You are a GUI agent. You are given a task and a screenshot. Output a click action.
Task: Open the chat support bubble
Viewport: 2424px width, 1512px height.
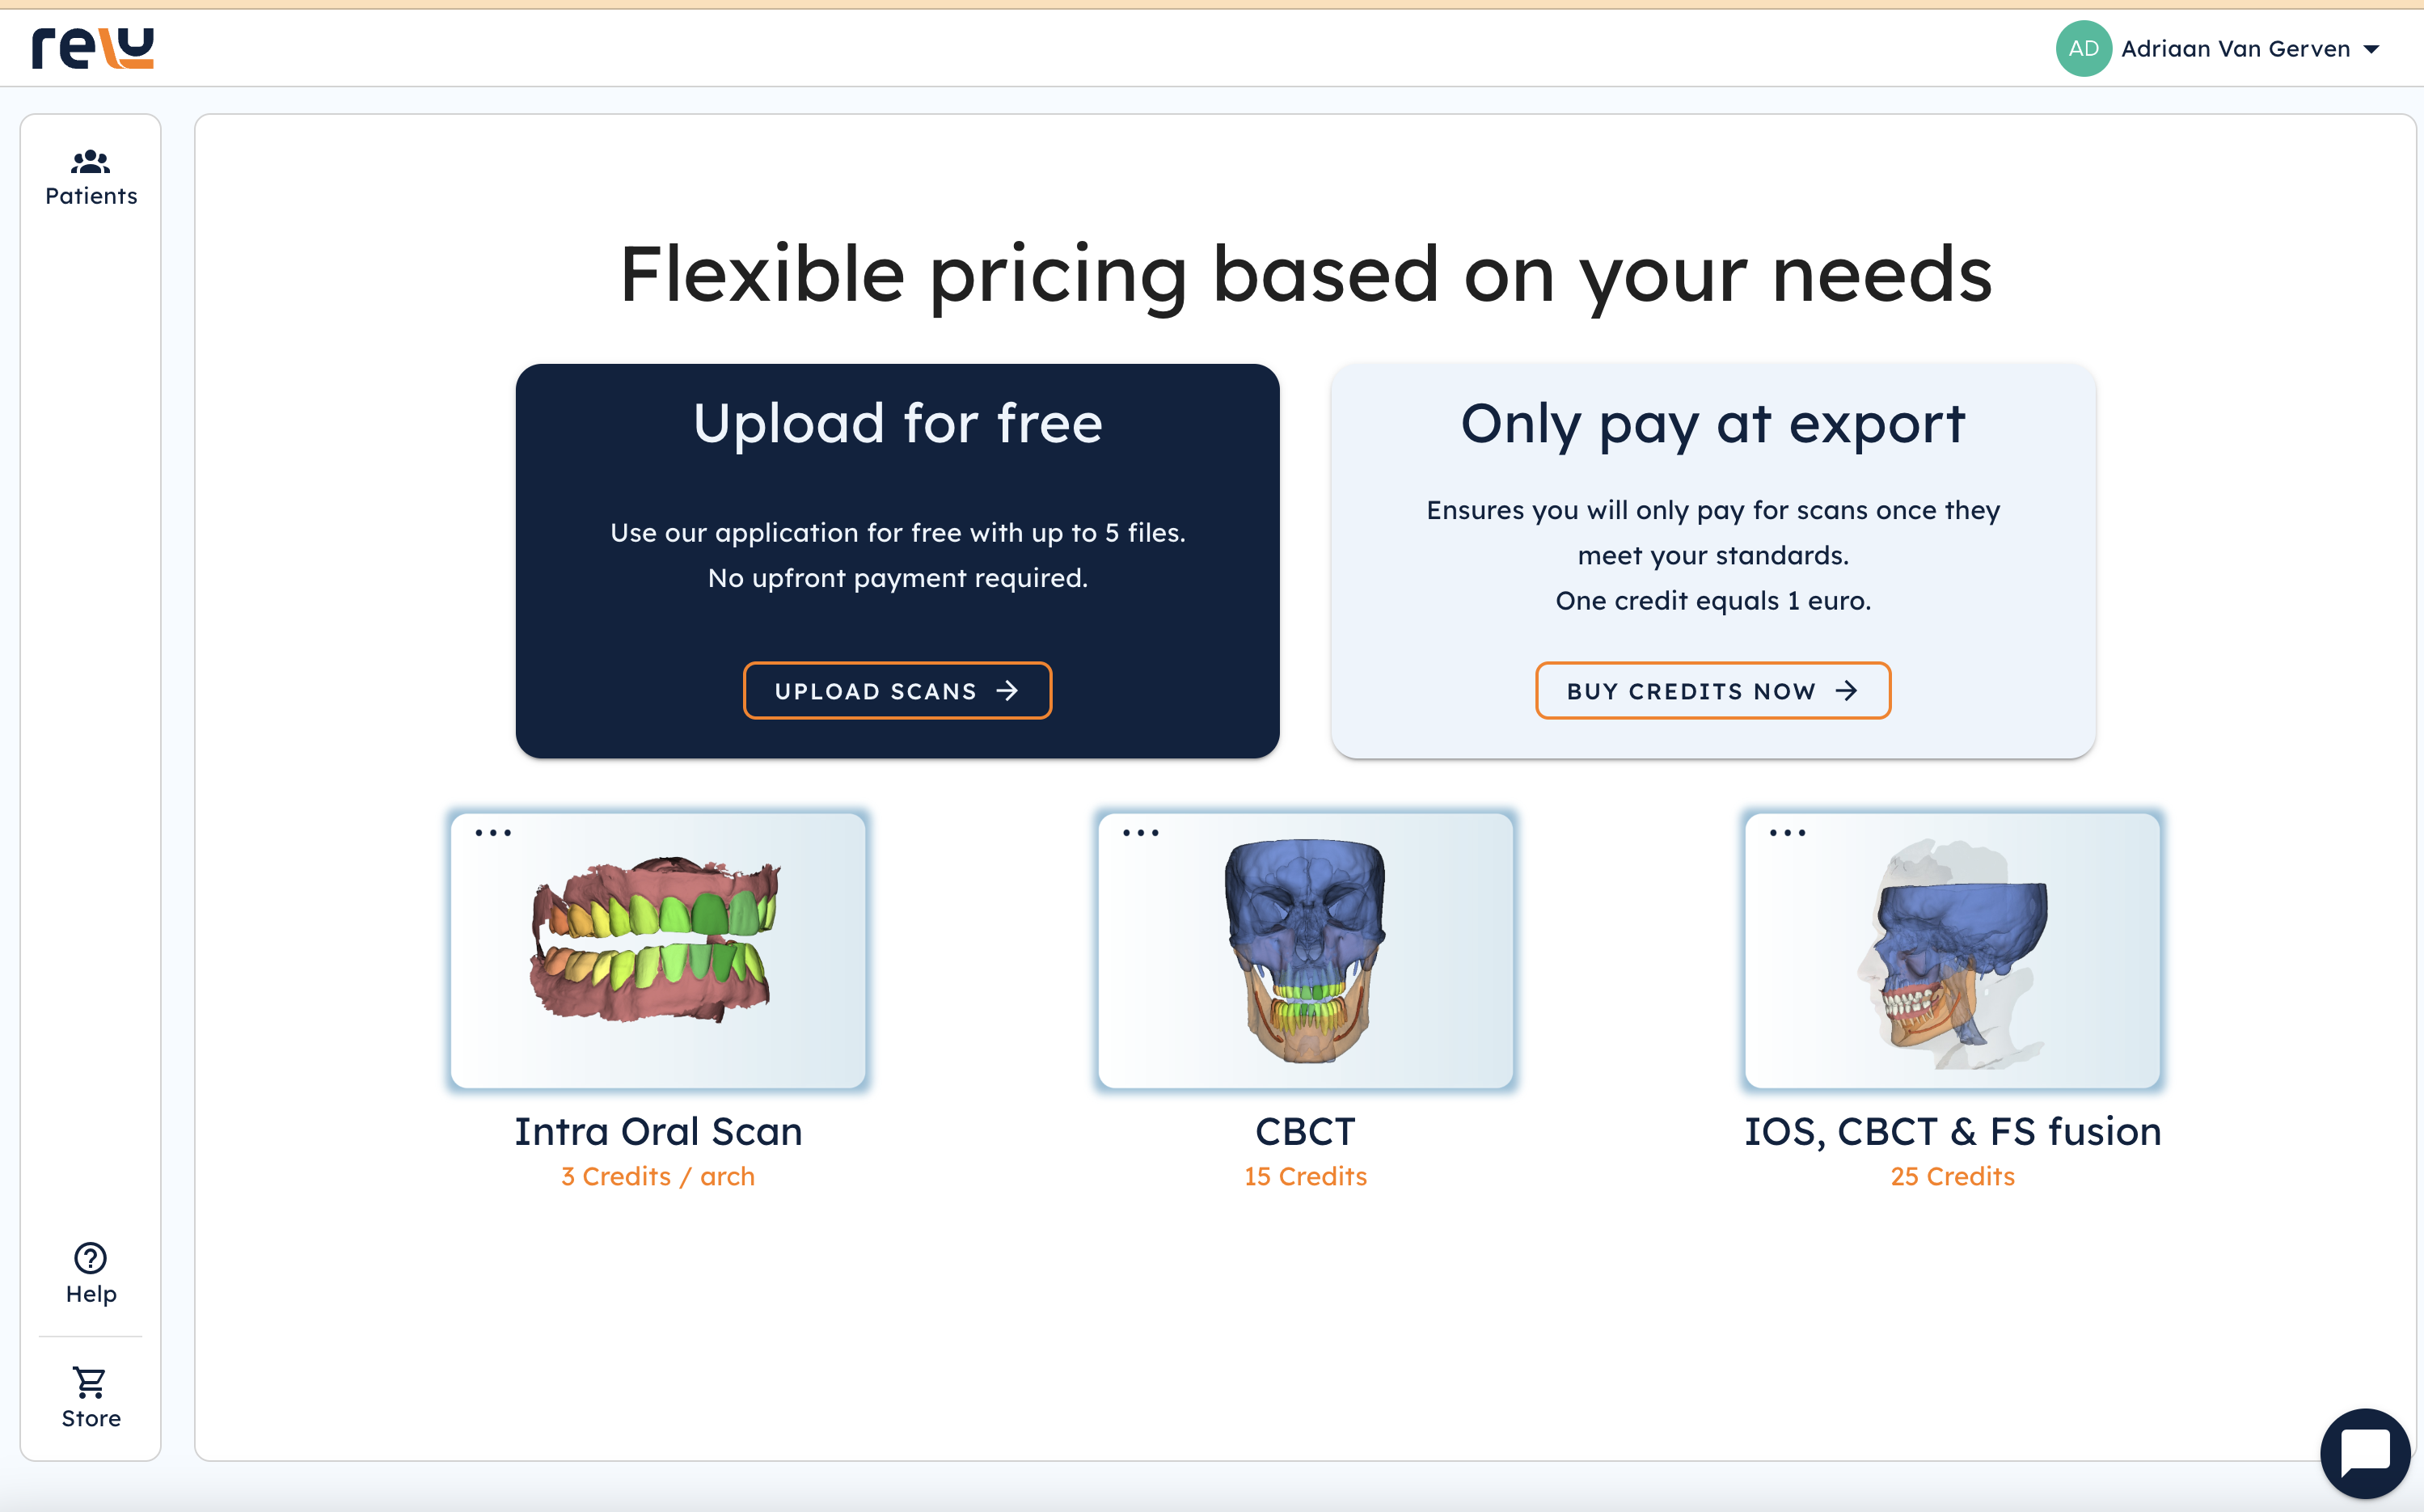2365,1452
